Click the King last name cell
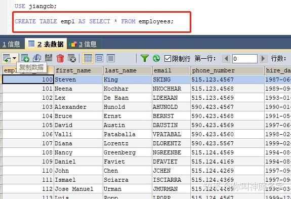Screen dimensions: 291x199 point(128,79)
